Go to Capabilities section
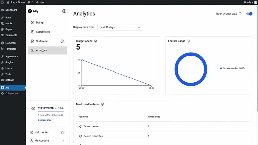Image resolution: width=258 pixels, height=145 pixels. (x=43, y=32)
